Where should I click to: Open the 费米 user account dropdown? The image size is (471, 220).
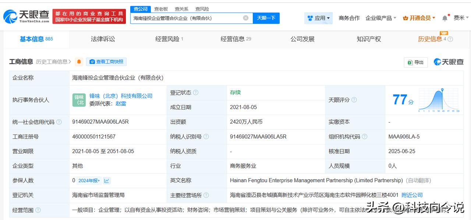pyautogui.click(x=461, y=18)
